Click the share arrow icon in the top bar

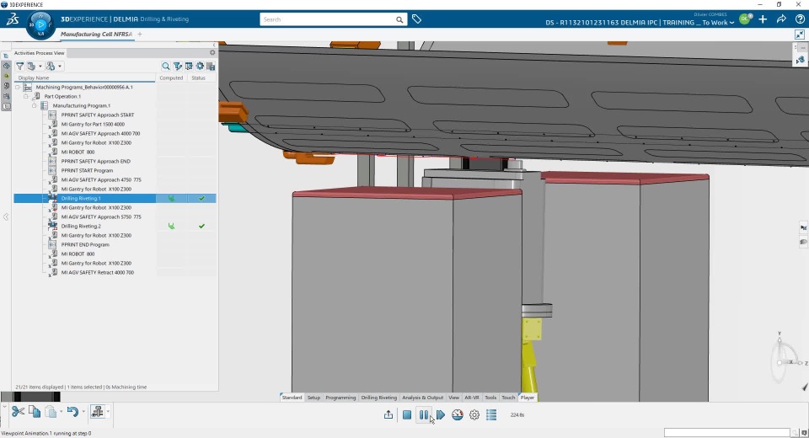coord(781,19)
